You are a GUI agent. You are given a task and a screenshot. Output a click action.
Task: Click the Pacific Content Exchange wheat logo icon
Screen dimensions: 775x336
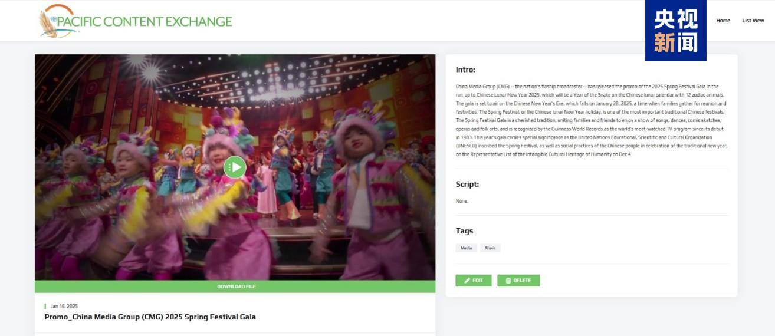point(48,24)
